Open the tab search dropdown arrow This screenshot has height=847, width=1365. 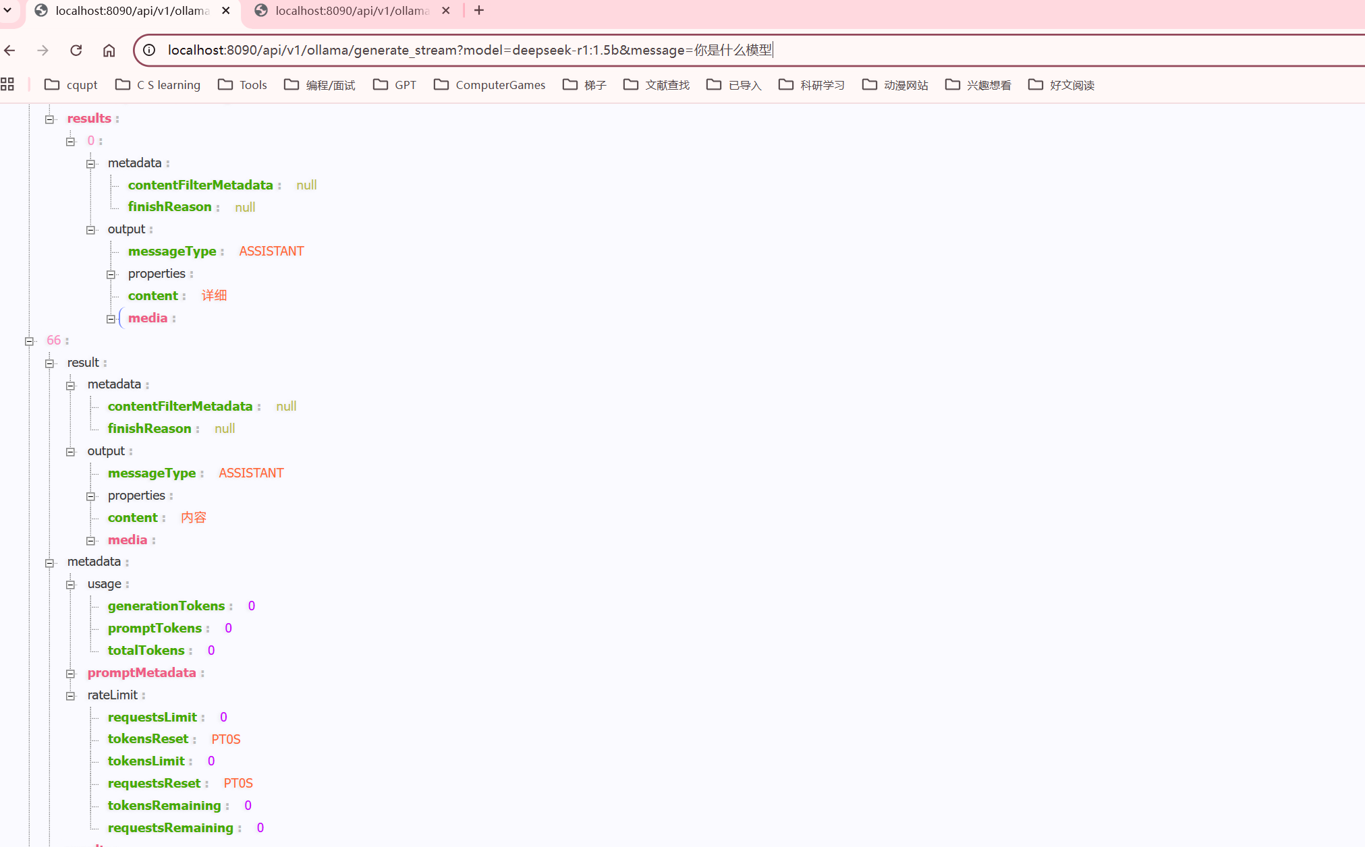tap(7, 11)
